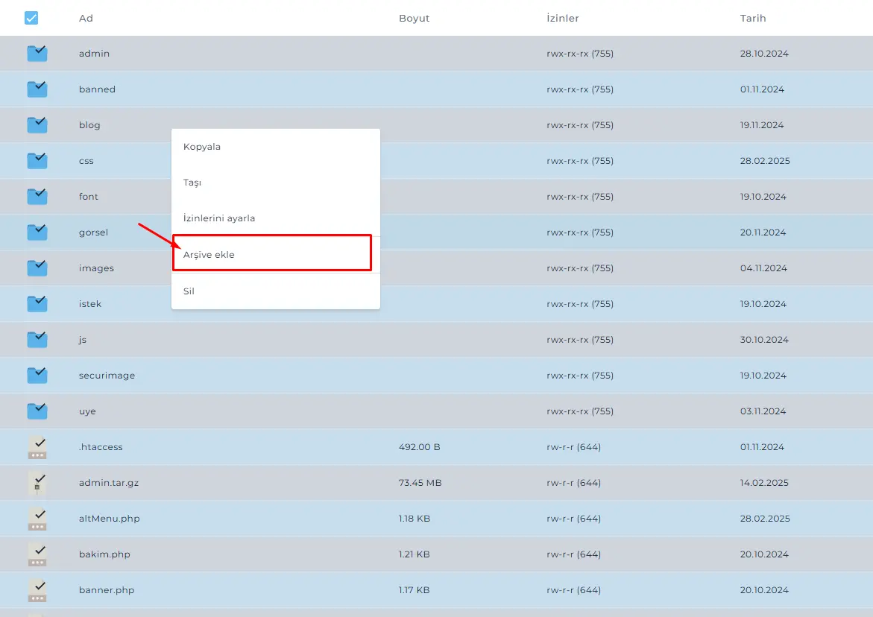Click the 1.17 KB size value
This screenshot has height=617, width=873.
coord(414,589)
